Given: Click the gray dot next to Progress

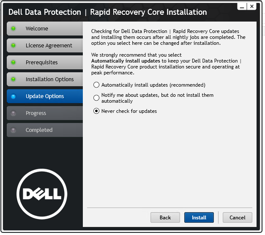Looking at the screenshot, I should 13,113.
